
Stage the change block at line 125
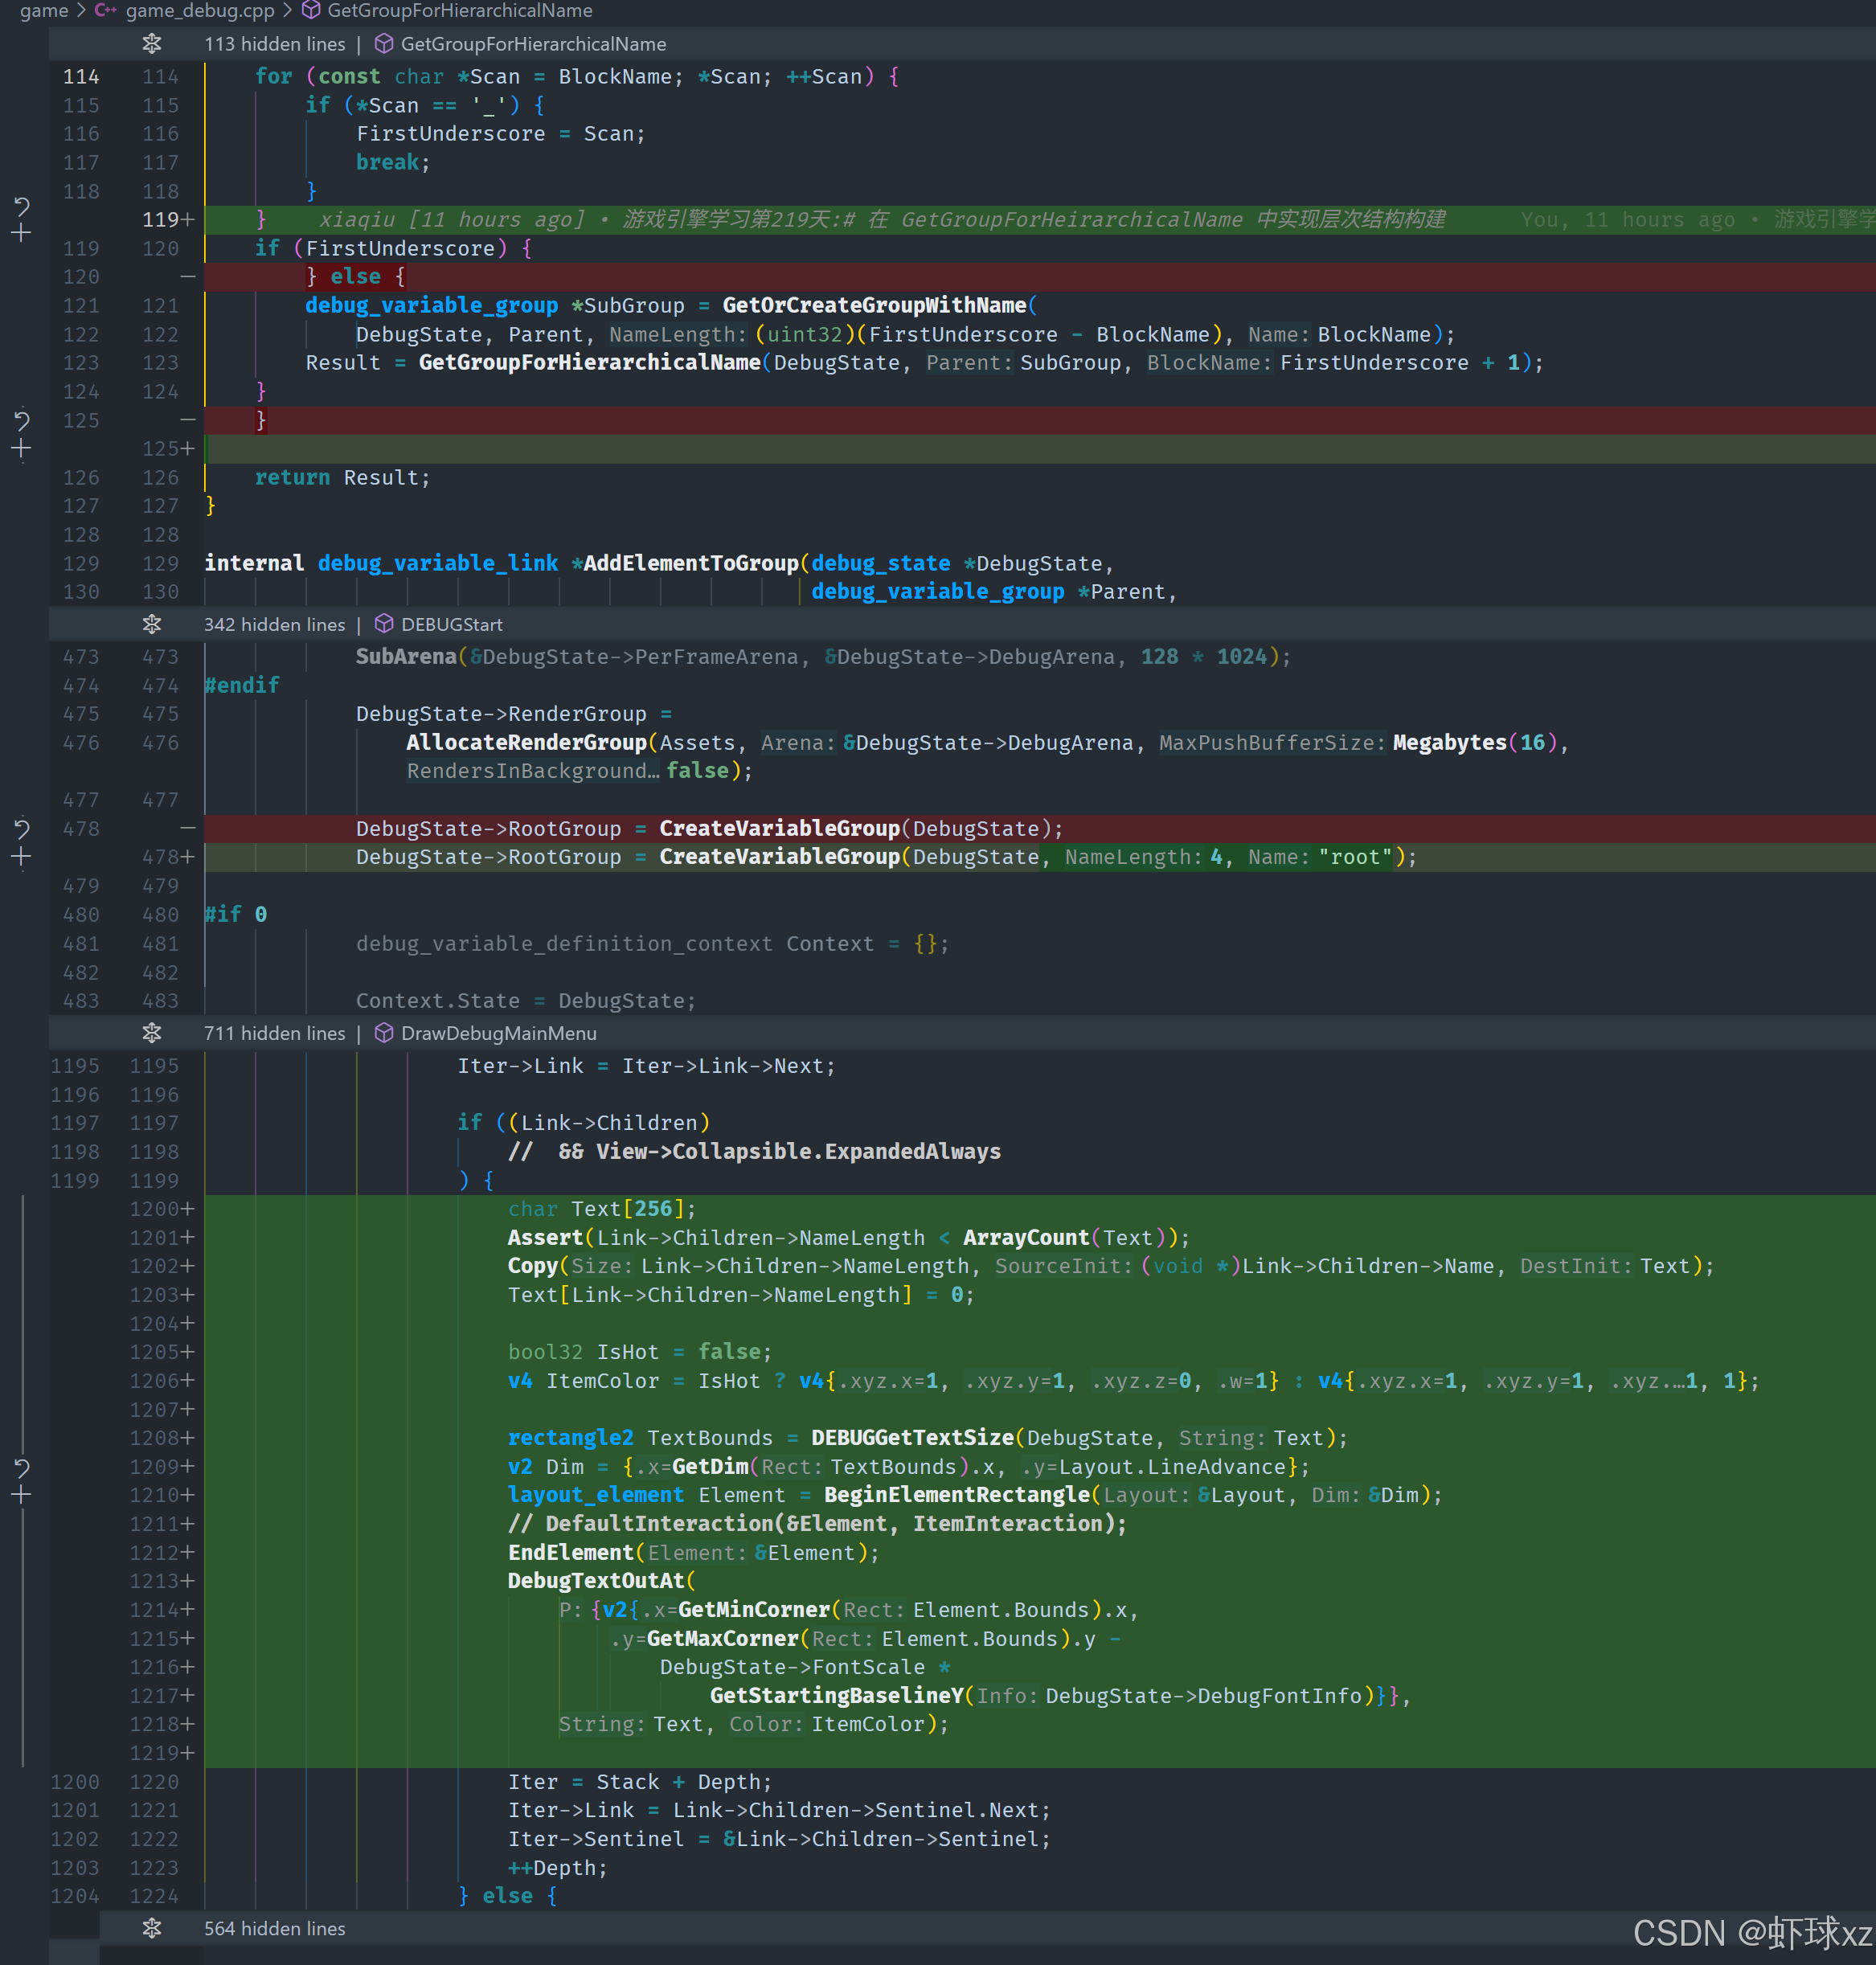coord(21,449)
